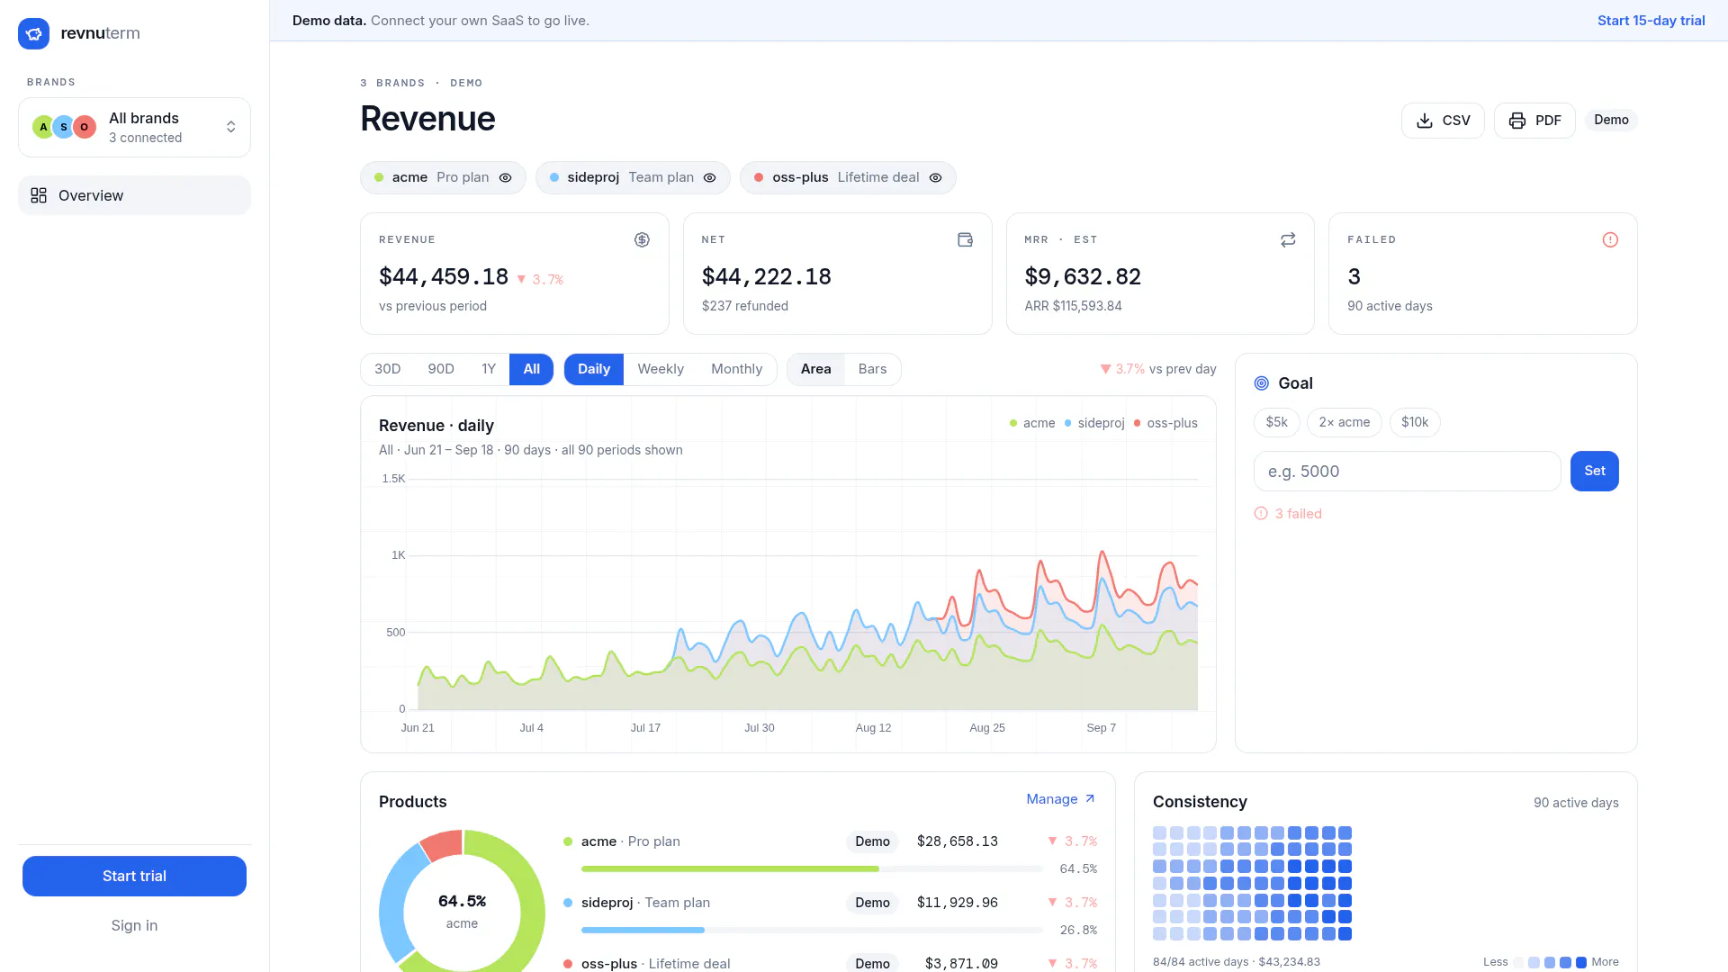The width and height of the screenshot is (1728, 972).
Task: Click oss-plus legend dot in chart
Action: 1138,423
